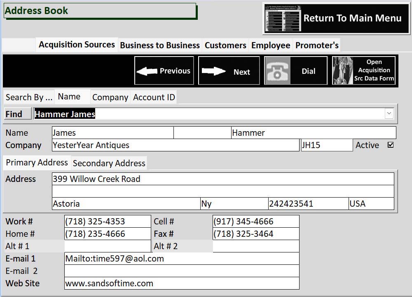The height and width of the screenshot is (297, 412).
Task: Click the Find button
Action: [17, 114]
